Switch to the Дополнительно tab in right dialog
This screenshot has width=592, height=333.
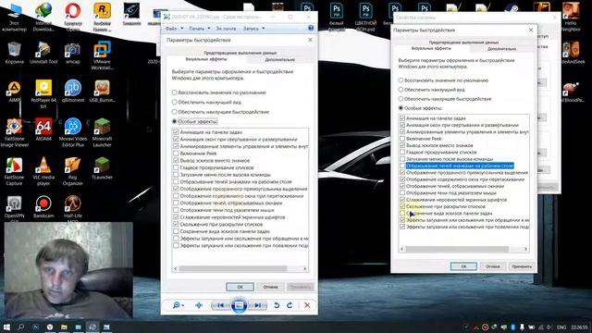pos(501,49)
